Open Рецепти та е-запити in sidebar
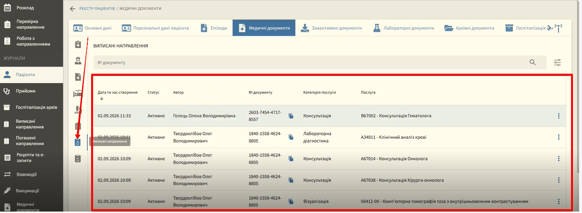The width and height of the screenshot is (582, 213). point(31,158)
